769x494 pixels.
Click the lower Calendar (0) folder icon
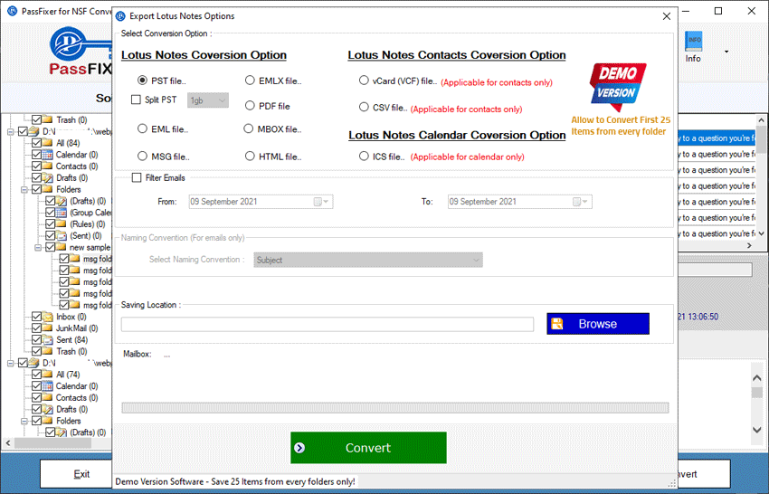pyautogui.click(x=48, y=386)
